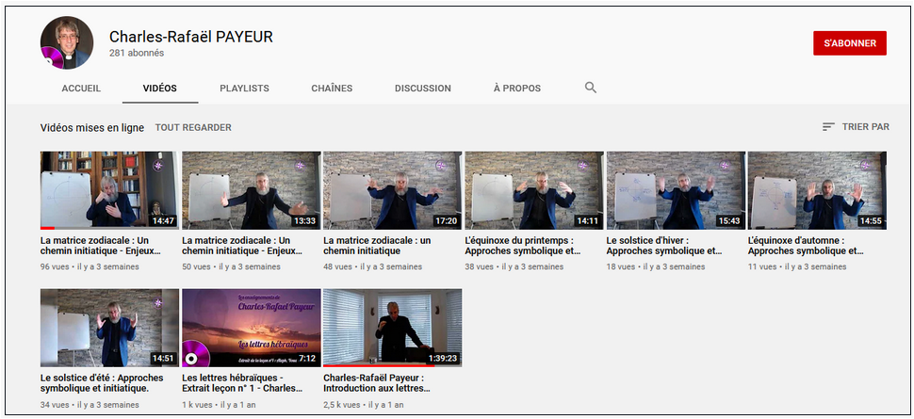Play the 14:55 équinoxe d'automne thumbnail
The width and height of the screenshot is (914, 419).
coord(817,190)
